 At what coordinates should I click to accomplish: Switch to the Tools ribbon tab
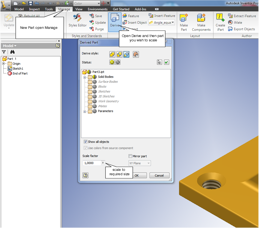[x=49, y=9]
